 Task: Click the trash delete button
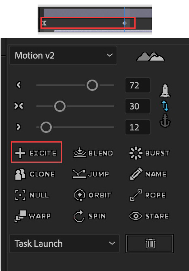click(150, 244)
